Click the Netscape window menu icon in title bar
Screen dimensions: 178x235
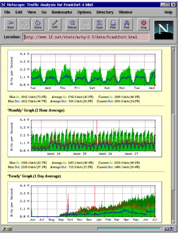point(3,5)
